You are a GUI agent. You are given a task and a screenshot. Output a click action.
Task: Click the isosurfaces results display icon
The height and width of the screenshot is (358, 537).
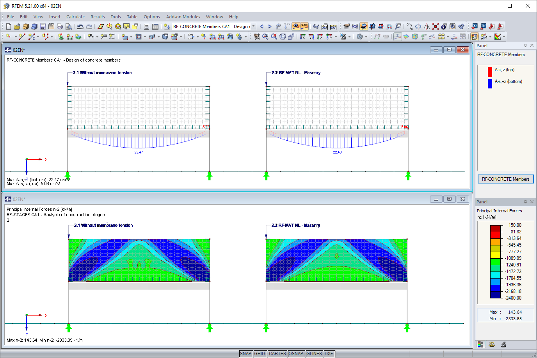coord(406,37)
